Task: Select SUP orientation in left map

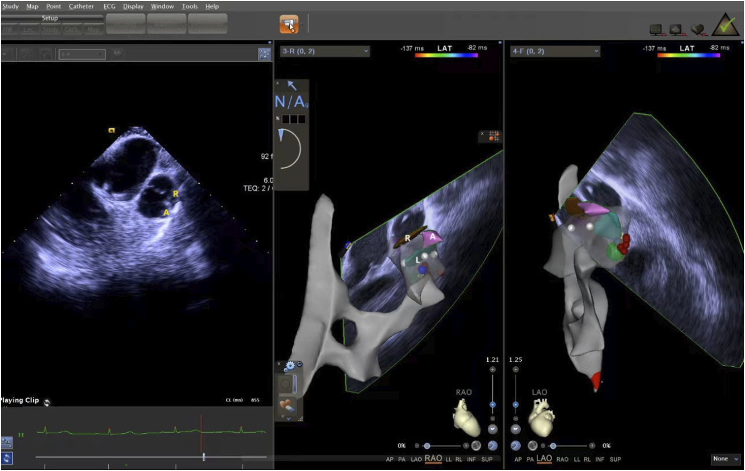Action: click(x=486, y=459)
